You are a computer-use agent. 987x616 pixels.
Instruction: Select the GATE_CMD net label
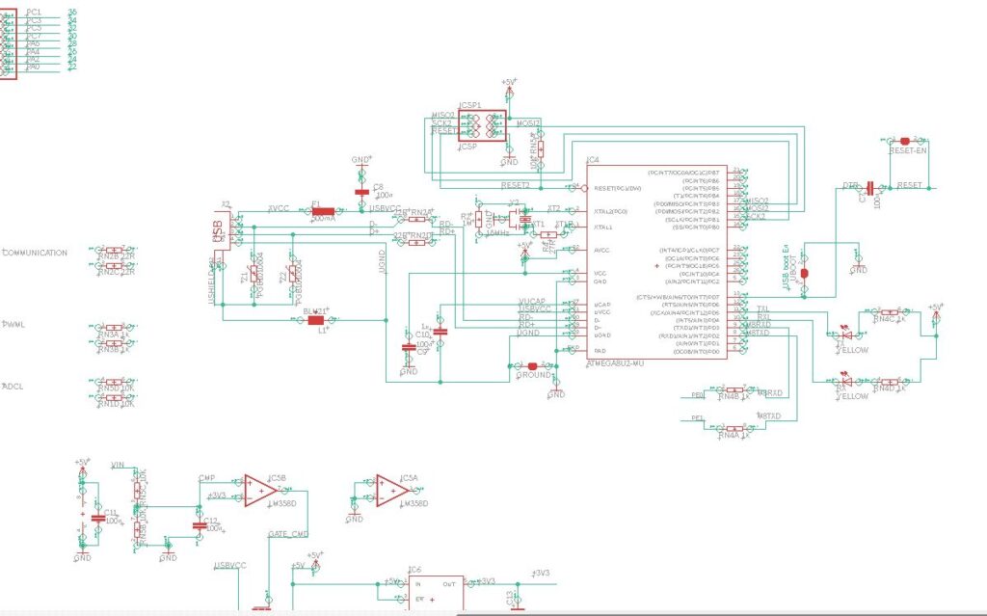pos(287,533)
